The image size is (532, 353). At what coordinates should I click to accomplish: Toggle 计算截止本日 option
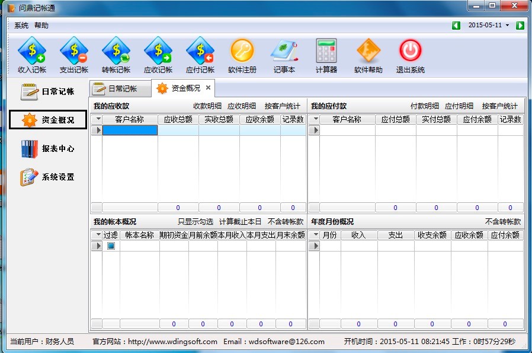click(x=240, y=222)
